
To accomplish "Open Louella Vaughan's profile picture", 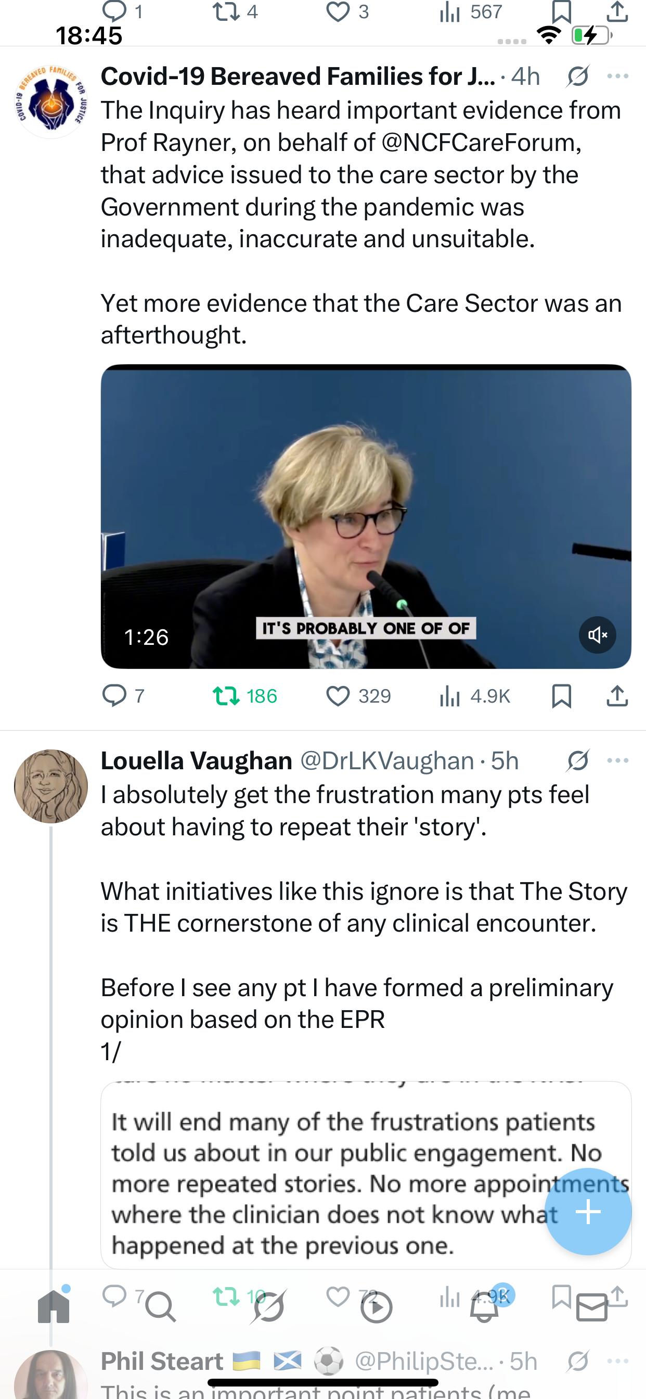I will [x=51, y=786].
